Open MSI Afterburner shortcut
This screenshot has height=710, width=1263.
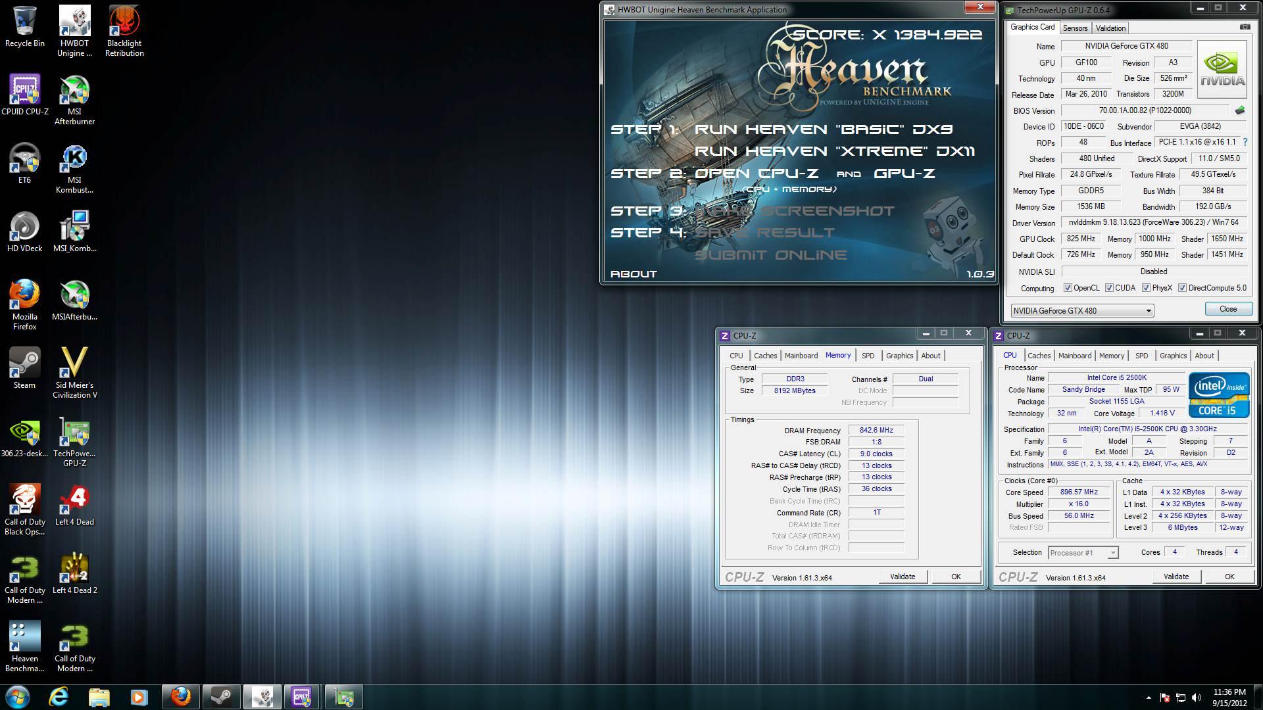(x=74, y=100)
